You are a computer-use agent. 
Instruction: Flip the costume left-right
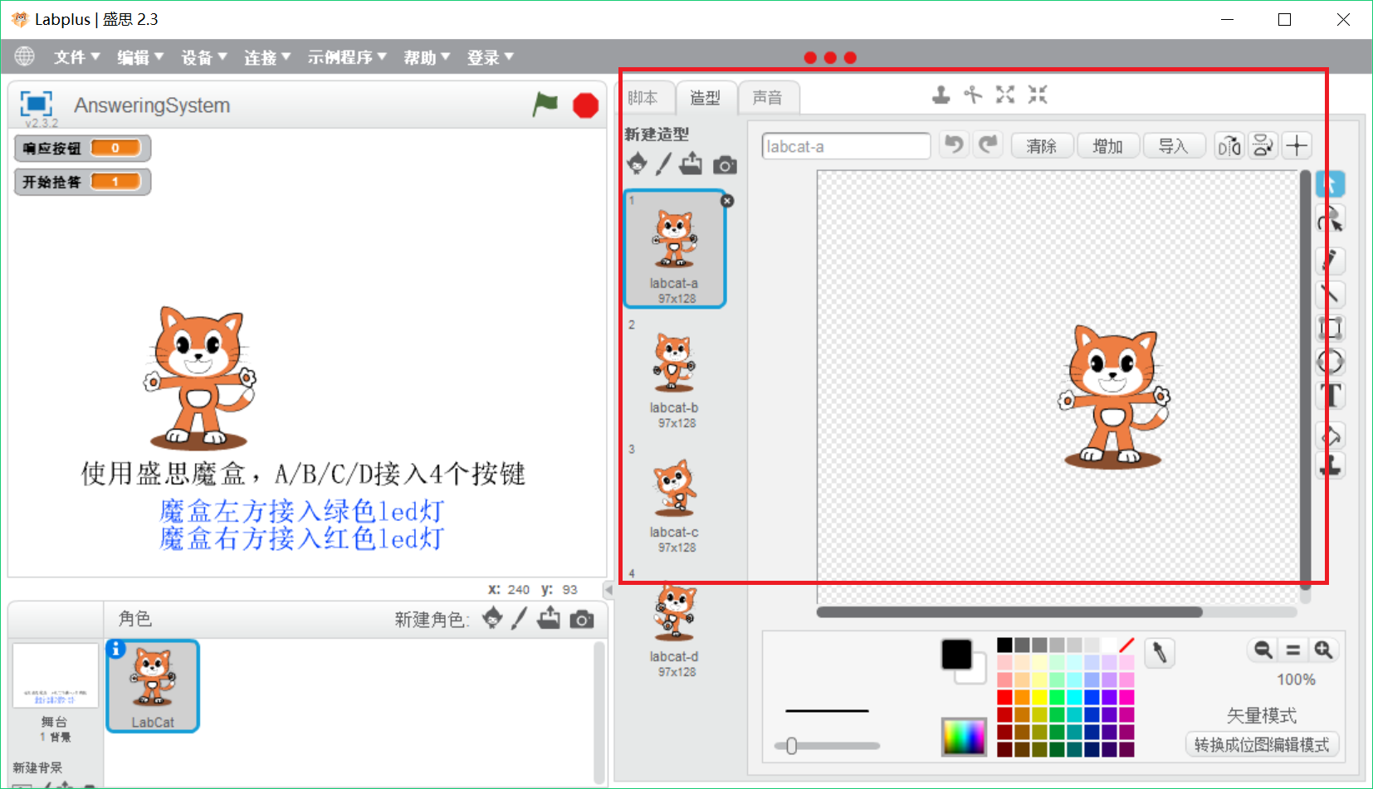(x=1229, y=146)
